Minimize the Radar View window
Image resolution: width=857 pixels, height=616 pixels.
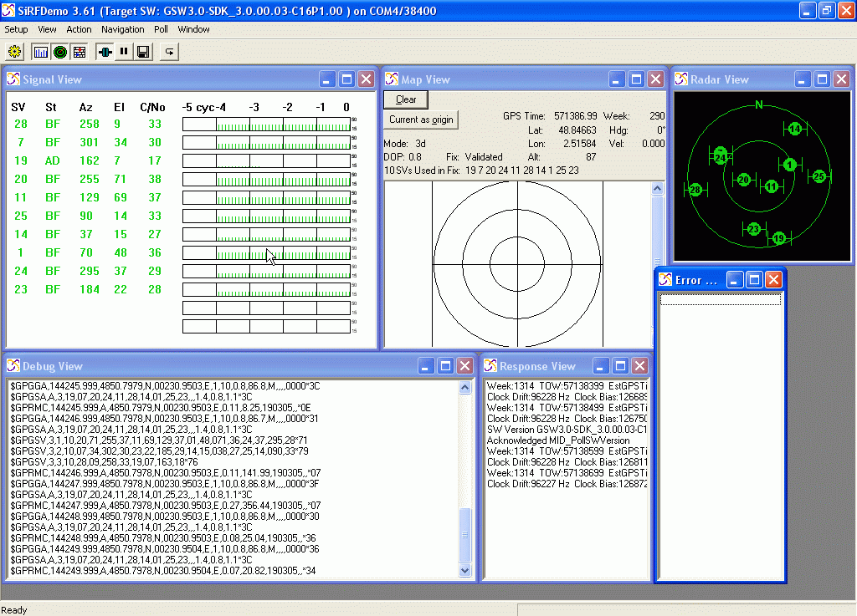801,79
